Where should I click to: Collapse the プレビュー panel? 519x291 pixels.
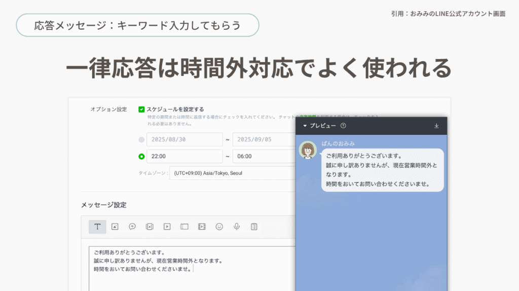(x=305, y=126)
